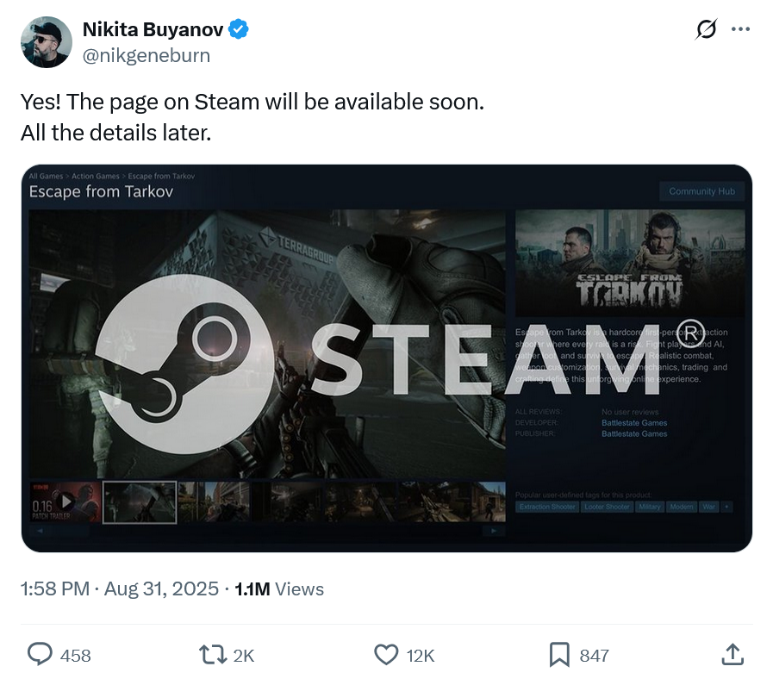This screenshot has width=773, height=685.
Task: Open the three-dot more options menu
Action: (x=740, y=29)
